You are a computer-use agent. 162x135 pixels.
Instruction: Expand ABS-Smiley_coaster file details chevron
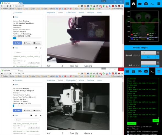click(x=29, y=128)
